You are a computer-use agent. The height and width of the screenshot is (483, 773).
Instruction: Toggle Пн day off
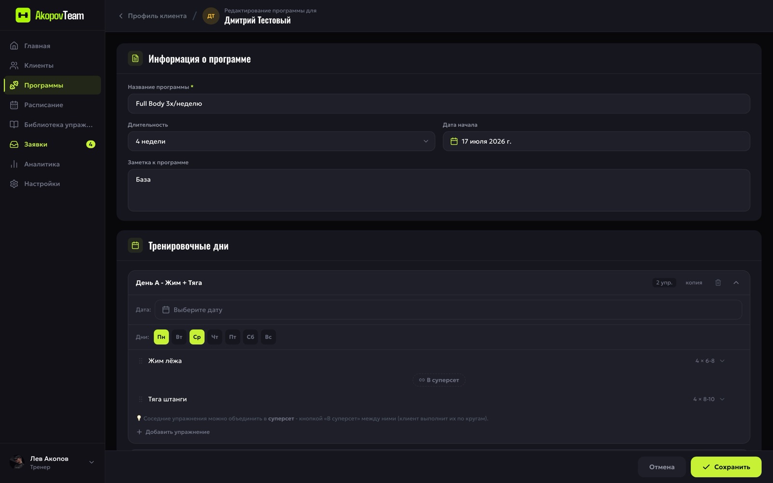click(x=161, y=337)
